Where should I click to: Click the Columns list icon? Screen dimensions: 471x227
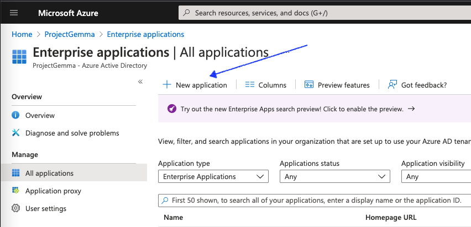(x=250, y=85)
